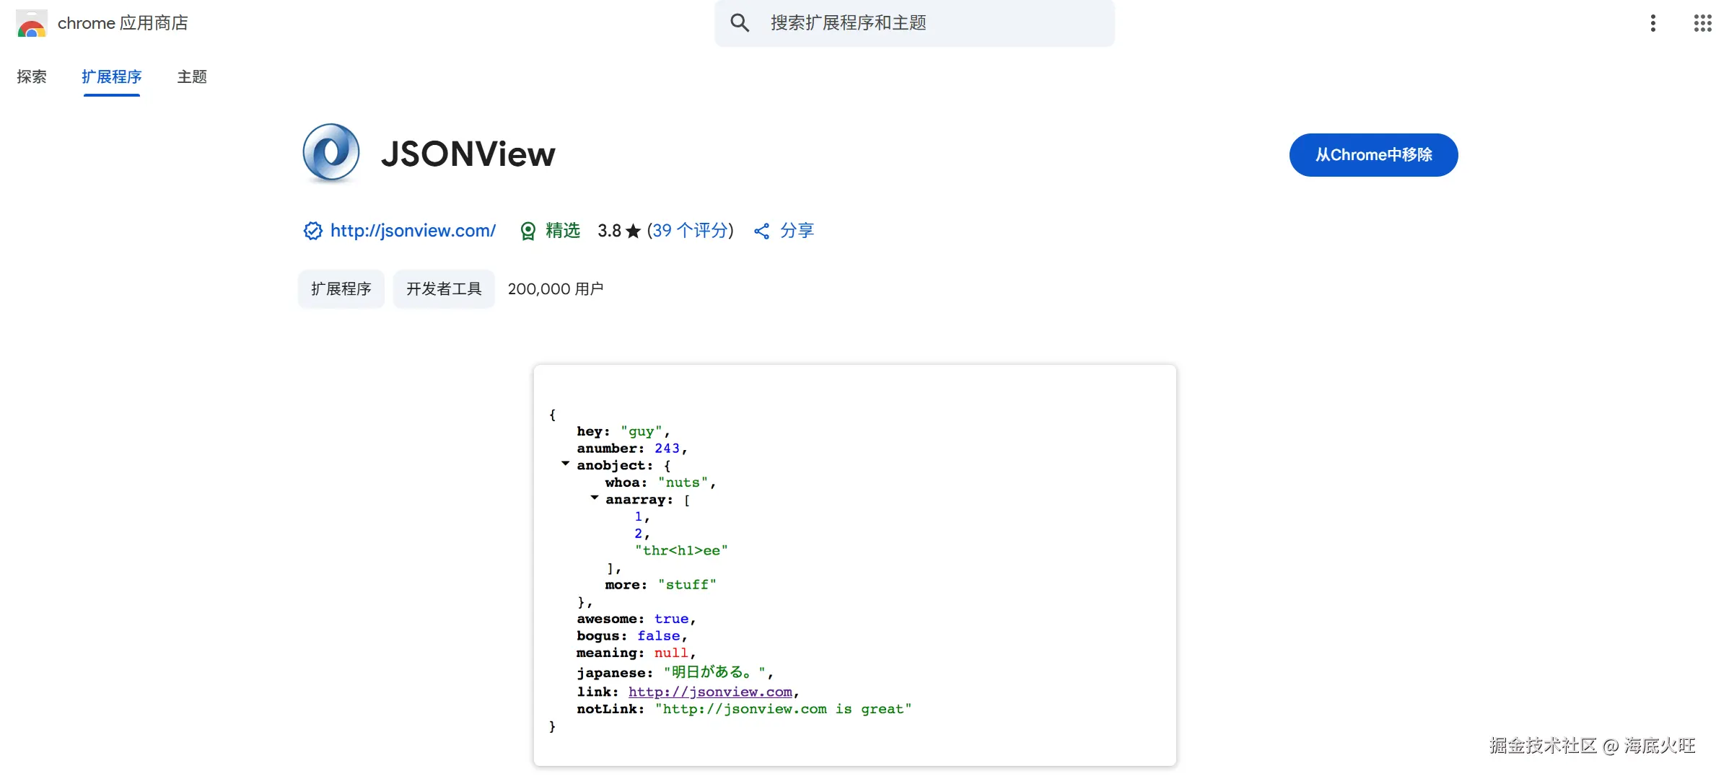The height and width of the screenshot is (776, 1716).
Task: Click the more: "stuff" line
Action: [660, 585]
